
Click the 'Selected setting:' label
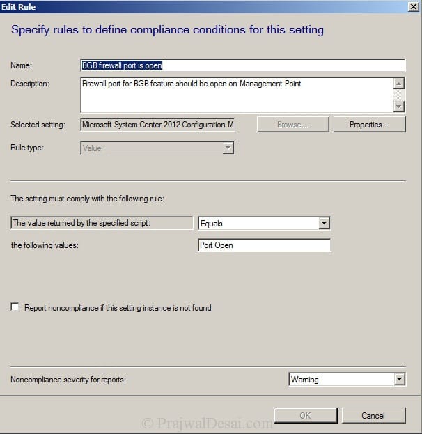point(38,125)
